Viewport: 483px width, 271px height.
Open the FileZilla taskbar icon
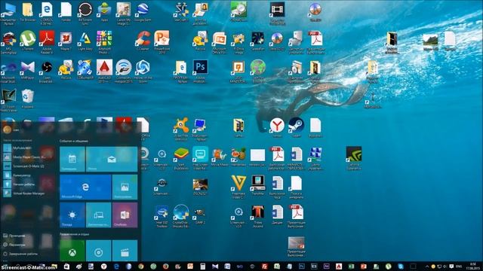pos(265,266)
